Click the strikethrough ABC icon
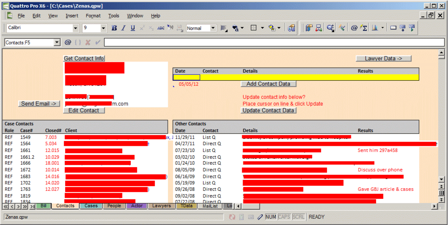Screen dimensions: 448x225 pyautogui.click(x=161, y=28)
